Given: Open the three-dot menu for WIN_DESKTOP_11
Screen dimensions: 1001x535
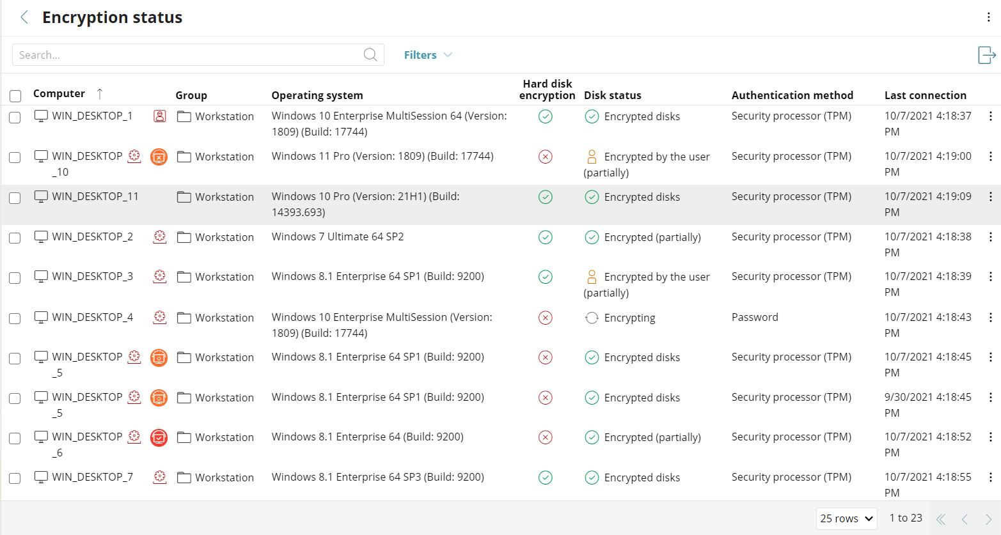Looking at the screenshot, I should pyautogui.click(x=991, y=198).
